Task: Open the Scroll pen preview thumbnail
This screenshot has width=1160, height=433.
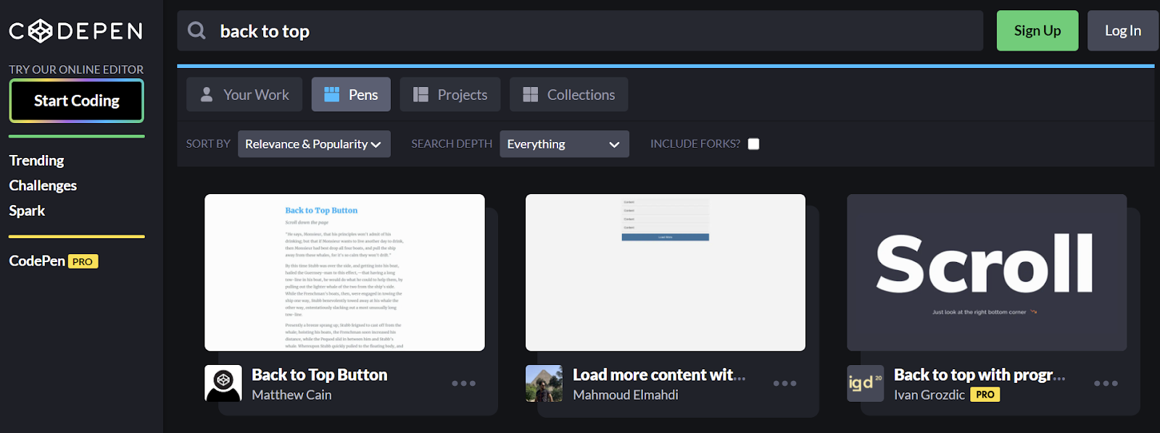Action: [x=987, y=272]
